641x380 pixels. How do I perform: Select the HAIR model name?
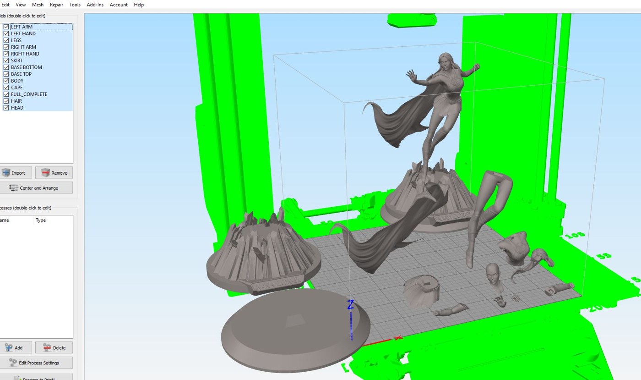click(x=16, y=101)
